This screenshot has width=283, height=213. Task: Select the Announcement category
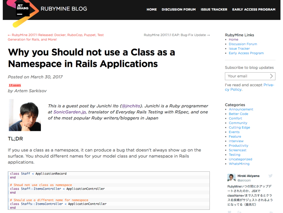(241, 109)
